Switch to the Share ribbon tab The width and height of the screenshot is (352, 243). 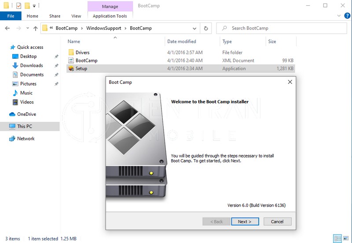pos(55,16)
